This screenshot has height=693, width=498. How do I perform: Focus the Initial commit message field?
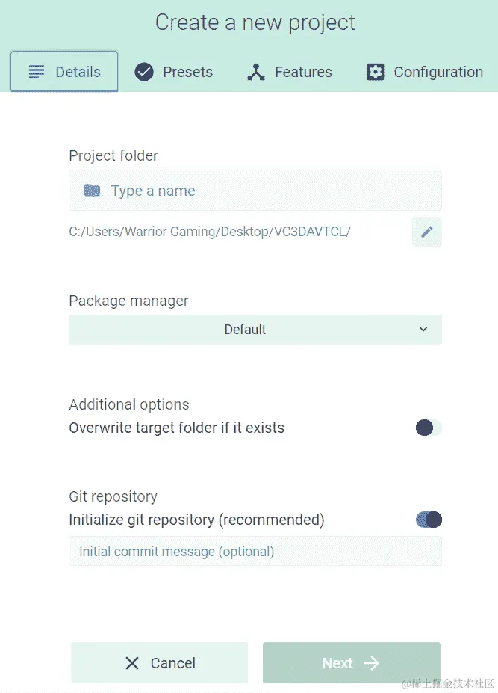point(255,552)
